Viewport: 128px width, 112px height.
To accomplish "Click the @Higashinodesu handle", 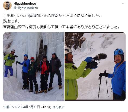I will 26,8.
